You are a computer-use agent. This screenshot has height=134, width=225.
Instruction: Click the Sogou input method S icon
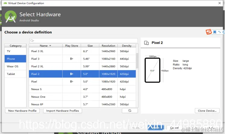(x=209, y=32)
